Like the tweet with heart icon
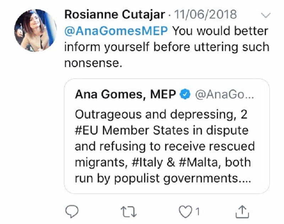Viewport: 284px width, 224px height. pos(185,212)
